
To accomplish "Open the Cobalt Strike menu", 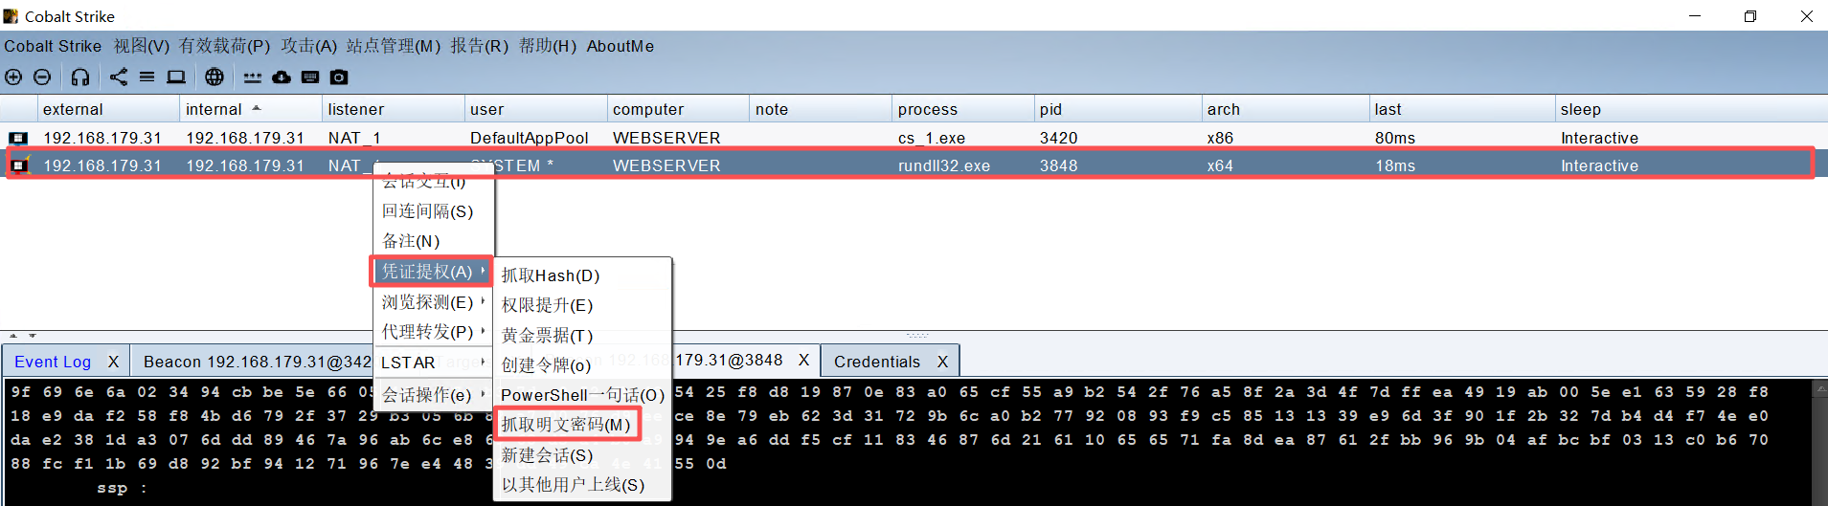I will [53, 46].
